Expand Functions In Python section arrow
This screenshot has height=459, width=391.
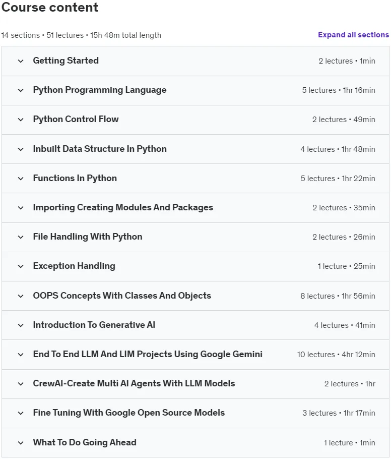[21, 179]
